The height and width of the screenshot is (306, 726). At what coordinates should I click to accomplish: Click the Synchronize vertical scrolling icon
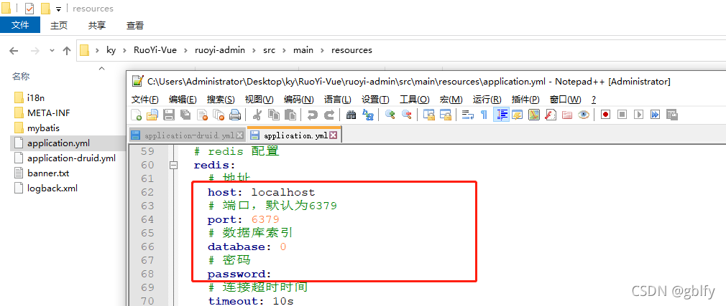pos(429,115)
